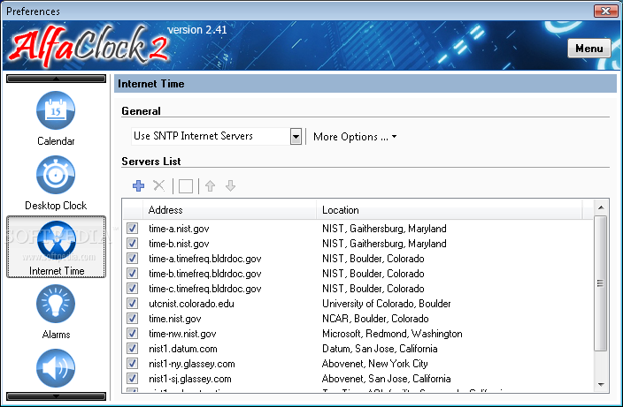The image size is (623, 407).
Task: Click the server list scrollbar down arrow
Action: pyautogui.click(x=601, y=384)
